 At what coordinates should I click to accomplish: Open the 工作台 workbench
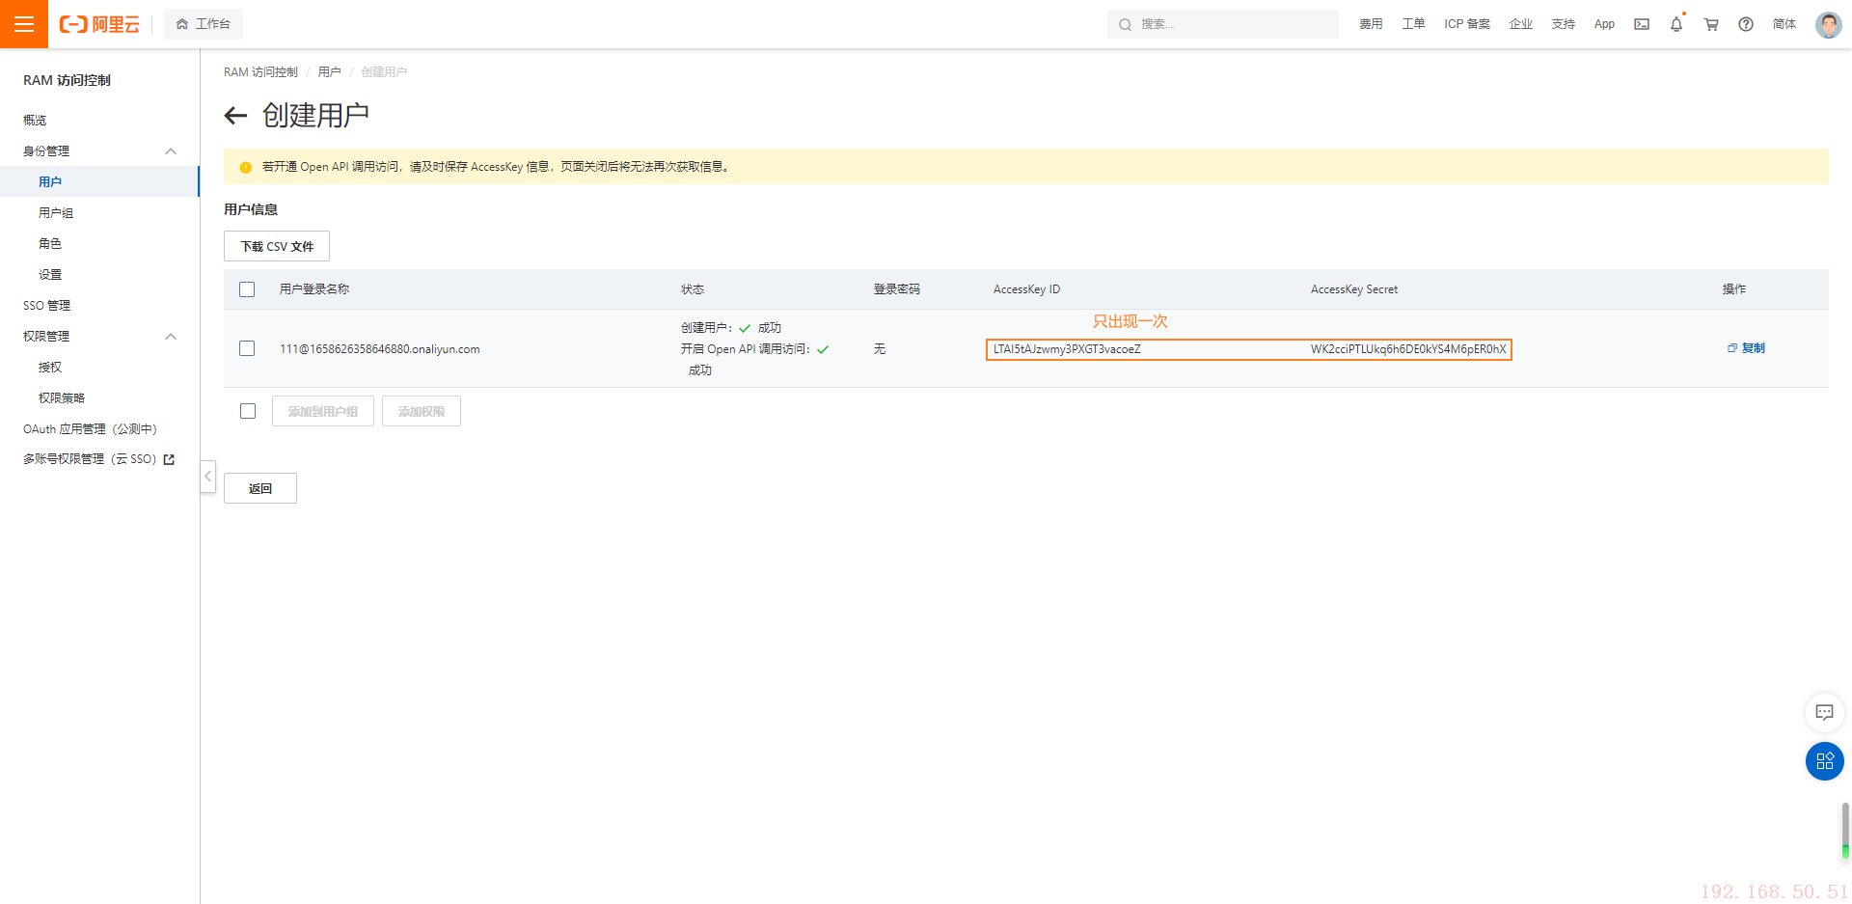point(204,24)
